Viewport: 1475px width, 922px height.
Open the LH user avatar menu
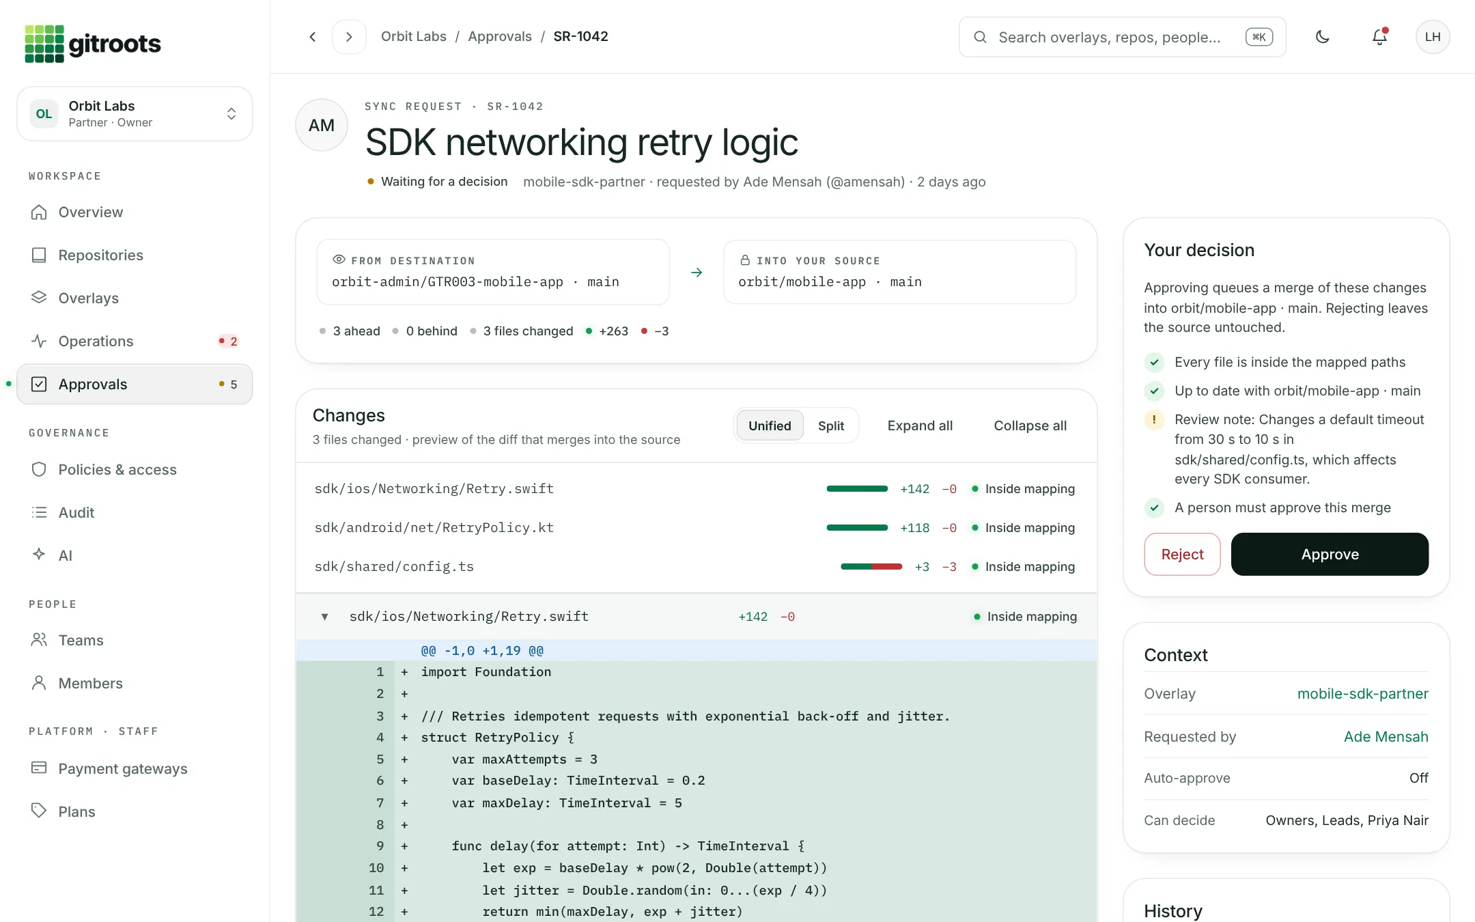coord(1433,37)
